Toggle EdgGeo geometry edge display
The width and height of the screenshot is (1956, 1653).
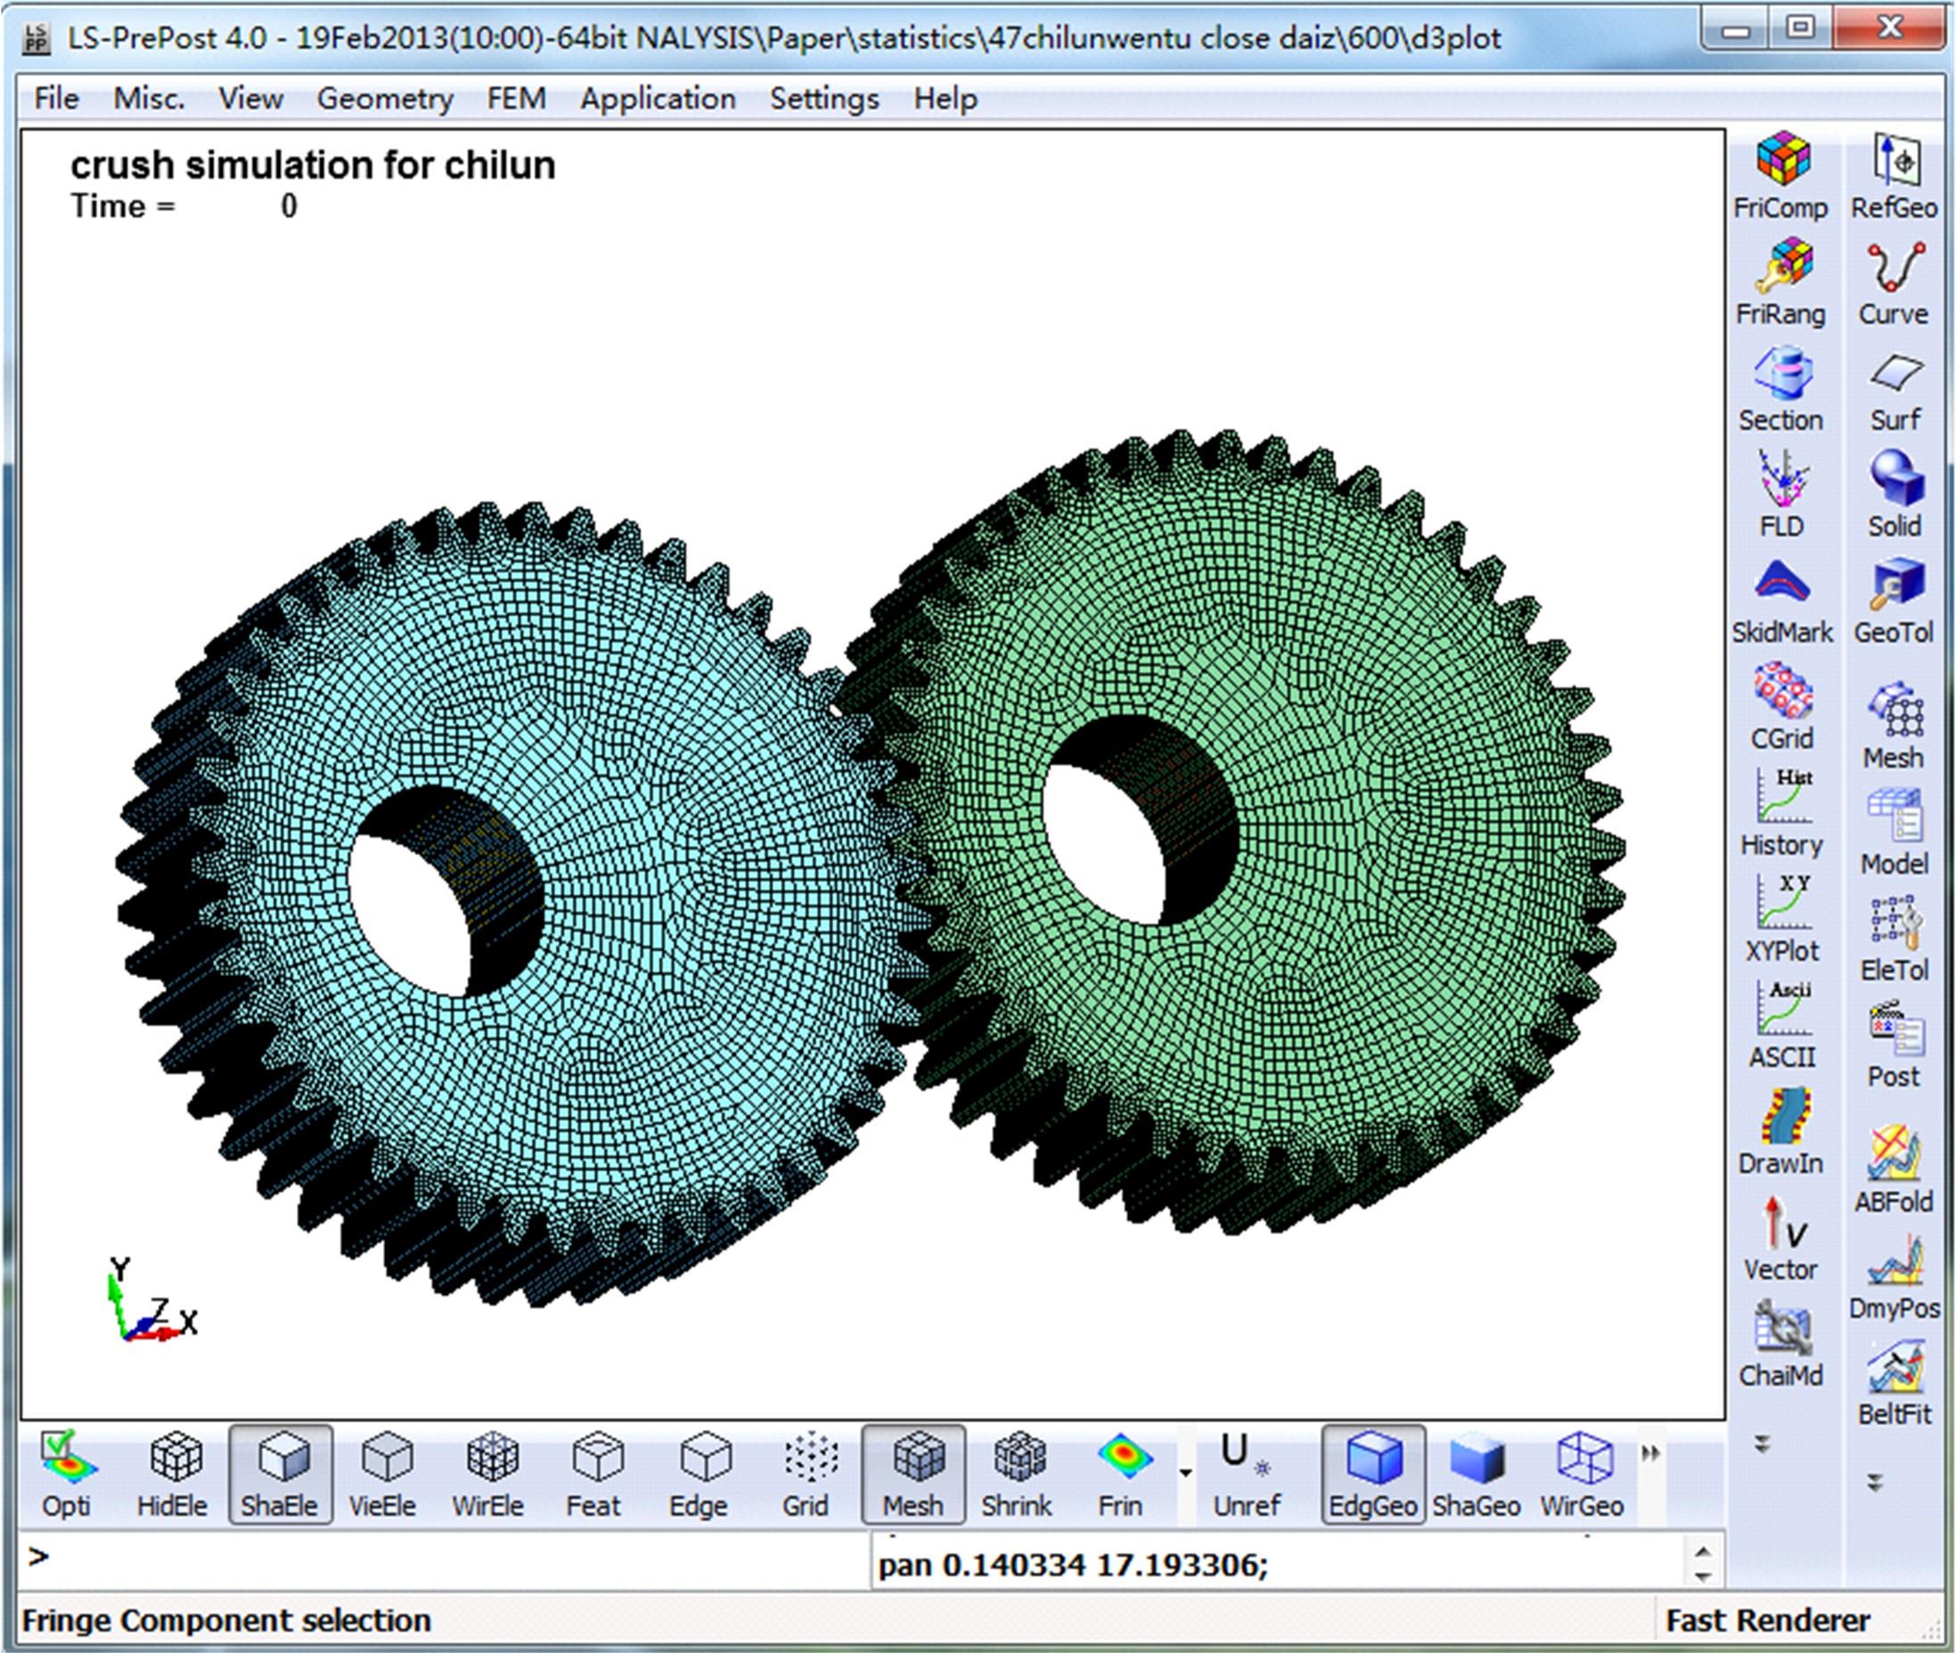coord(1372,1474)
